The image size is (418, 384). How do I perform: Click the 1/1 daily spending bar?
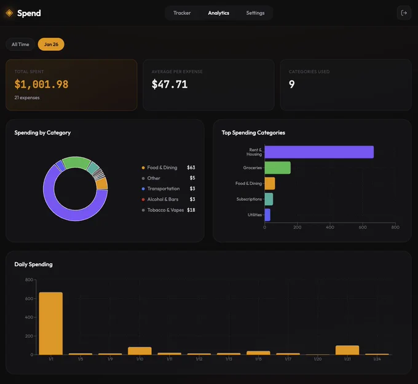pos(51,324)
